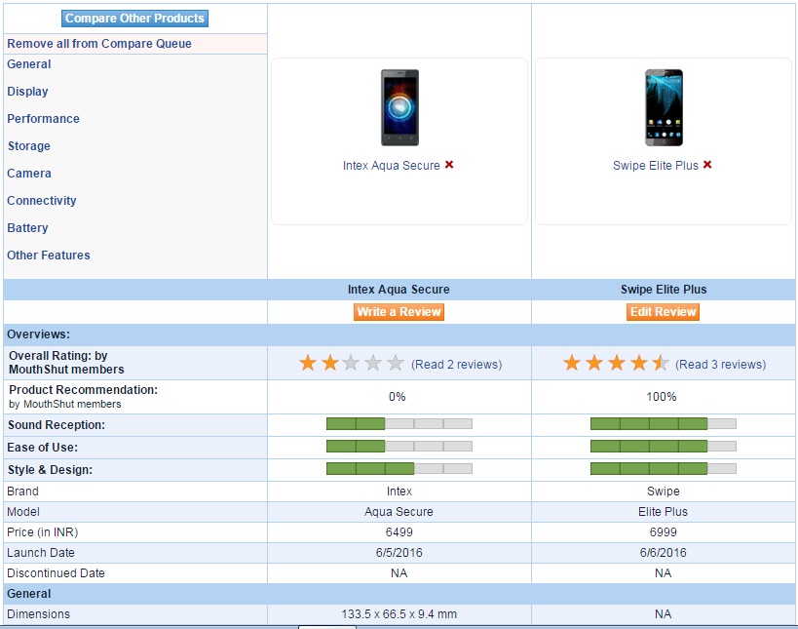This screenshot has height=629, width=798.
Task: Select the 6999 price value
Action: [664, 532]
